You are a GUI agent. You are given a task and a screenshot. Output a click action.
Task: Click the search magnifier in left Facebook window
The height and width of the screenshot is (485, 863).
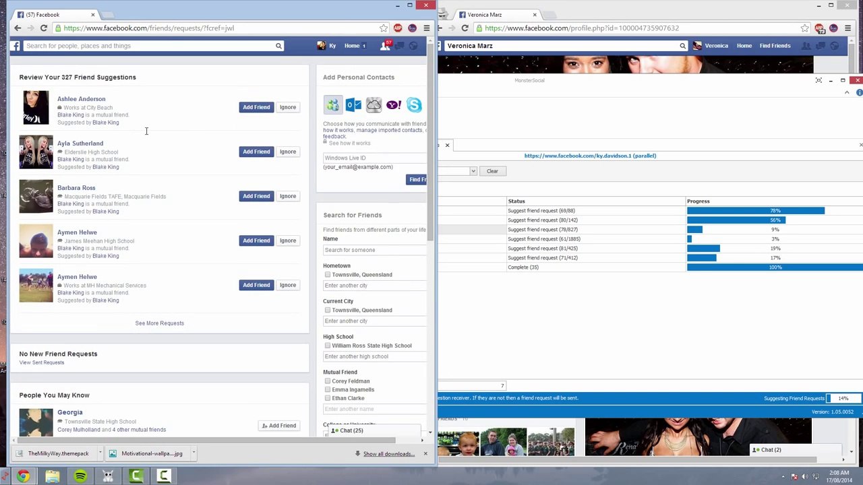click(x=278, y=46)
